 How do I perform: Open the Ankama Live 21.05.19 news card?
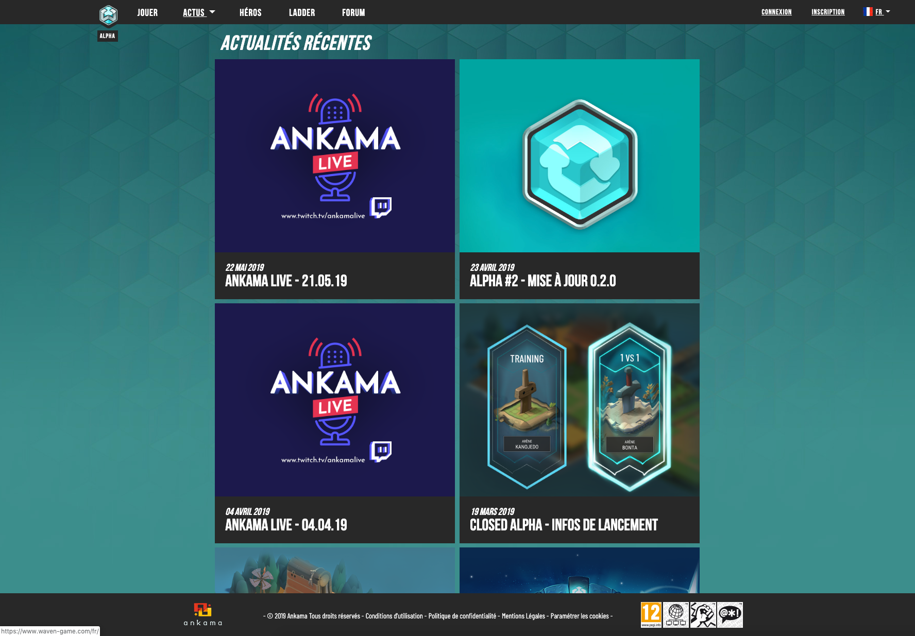(335, 179)
